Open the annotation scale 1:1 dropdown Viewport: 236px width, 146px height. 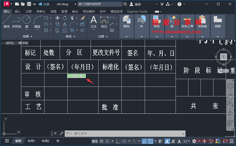[186, 141]
